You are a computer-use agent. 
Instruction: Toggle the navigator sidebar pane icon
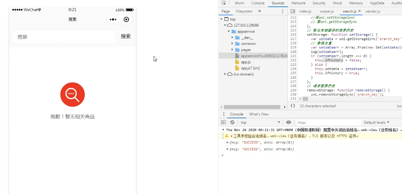point(293,11)
